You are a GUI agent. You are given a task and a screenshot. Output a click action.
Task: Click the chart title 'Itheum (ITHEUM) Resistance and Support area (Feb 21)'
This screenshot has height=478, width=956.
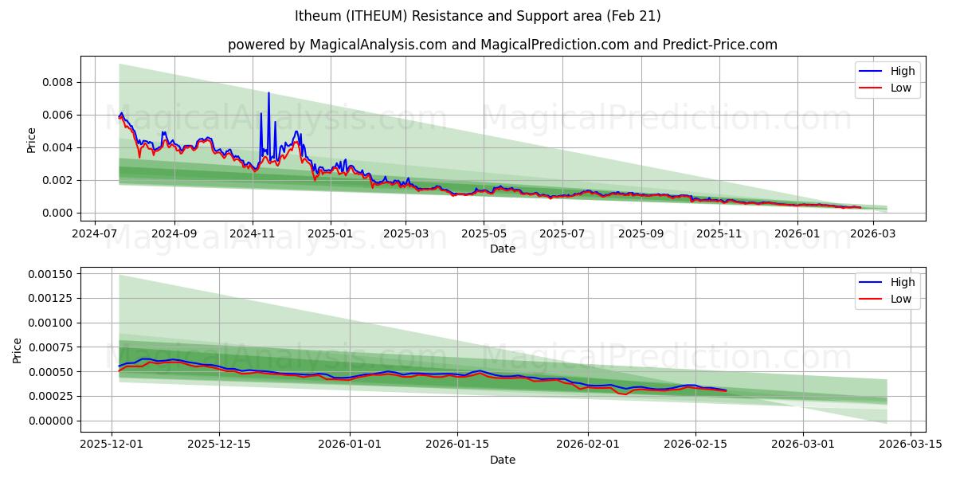point(478,16)
